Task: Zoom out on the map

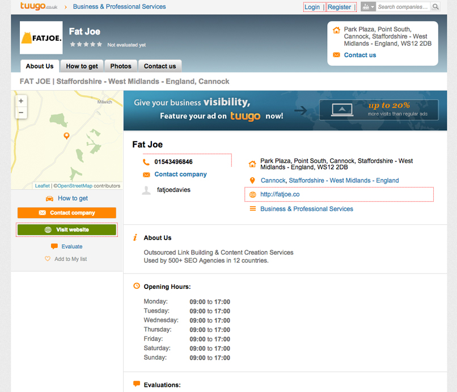Action: point(21,113)
